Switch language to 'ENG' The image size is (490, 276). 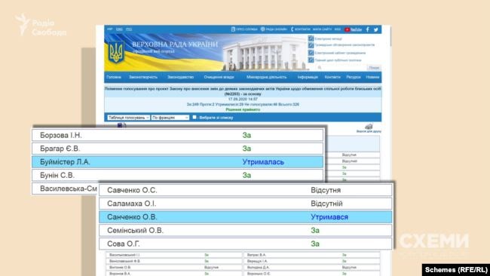tap(119, 29)
